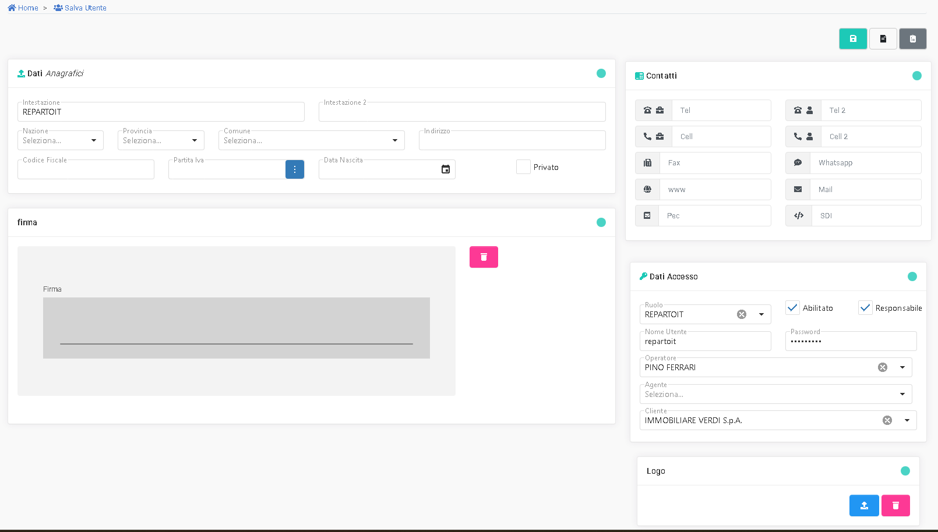Open the Data Nascita calendar picker
The image size is (938, 532).
point(446,169)
